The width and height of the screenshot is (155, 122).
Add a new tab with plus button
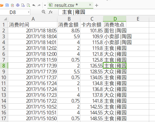(97, 5)
